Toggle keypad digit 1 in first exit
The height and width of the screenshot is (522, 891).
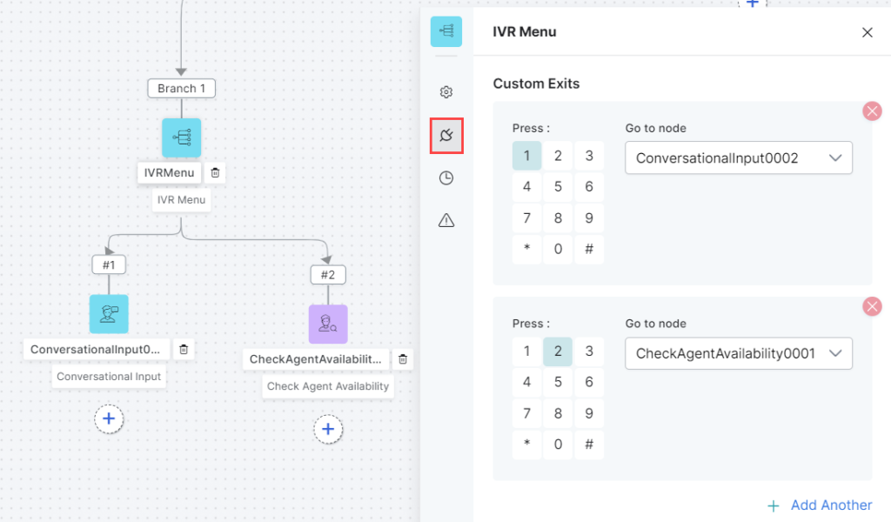[526, 157]
